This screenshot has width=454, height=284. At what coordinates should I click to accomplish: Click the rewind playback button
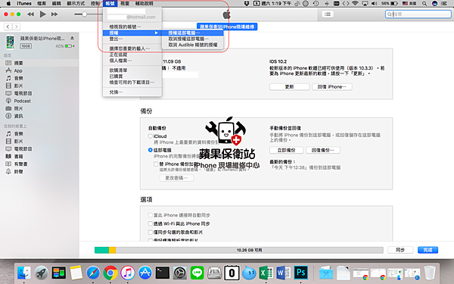(31, 14)
